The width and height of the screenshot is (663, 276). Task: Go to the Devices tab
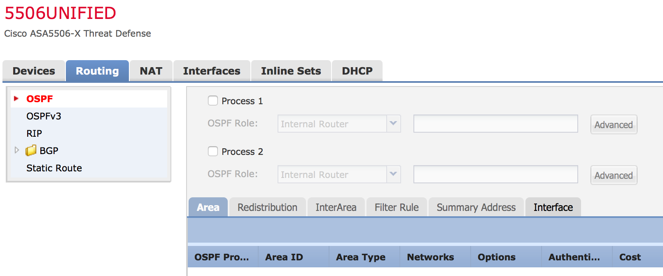coord(34,71)
